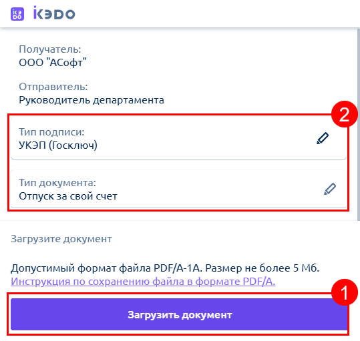The image size is (360, 341).
Task: Click the red annotation badge number 2
Action: coord(344,114)
